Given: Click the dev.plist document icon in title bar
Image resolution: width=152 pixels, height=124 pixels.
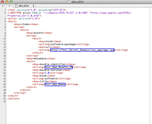Looking at the screenshot, I should click(x=69, y=2).
